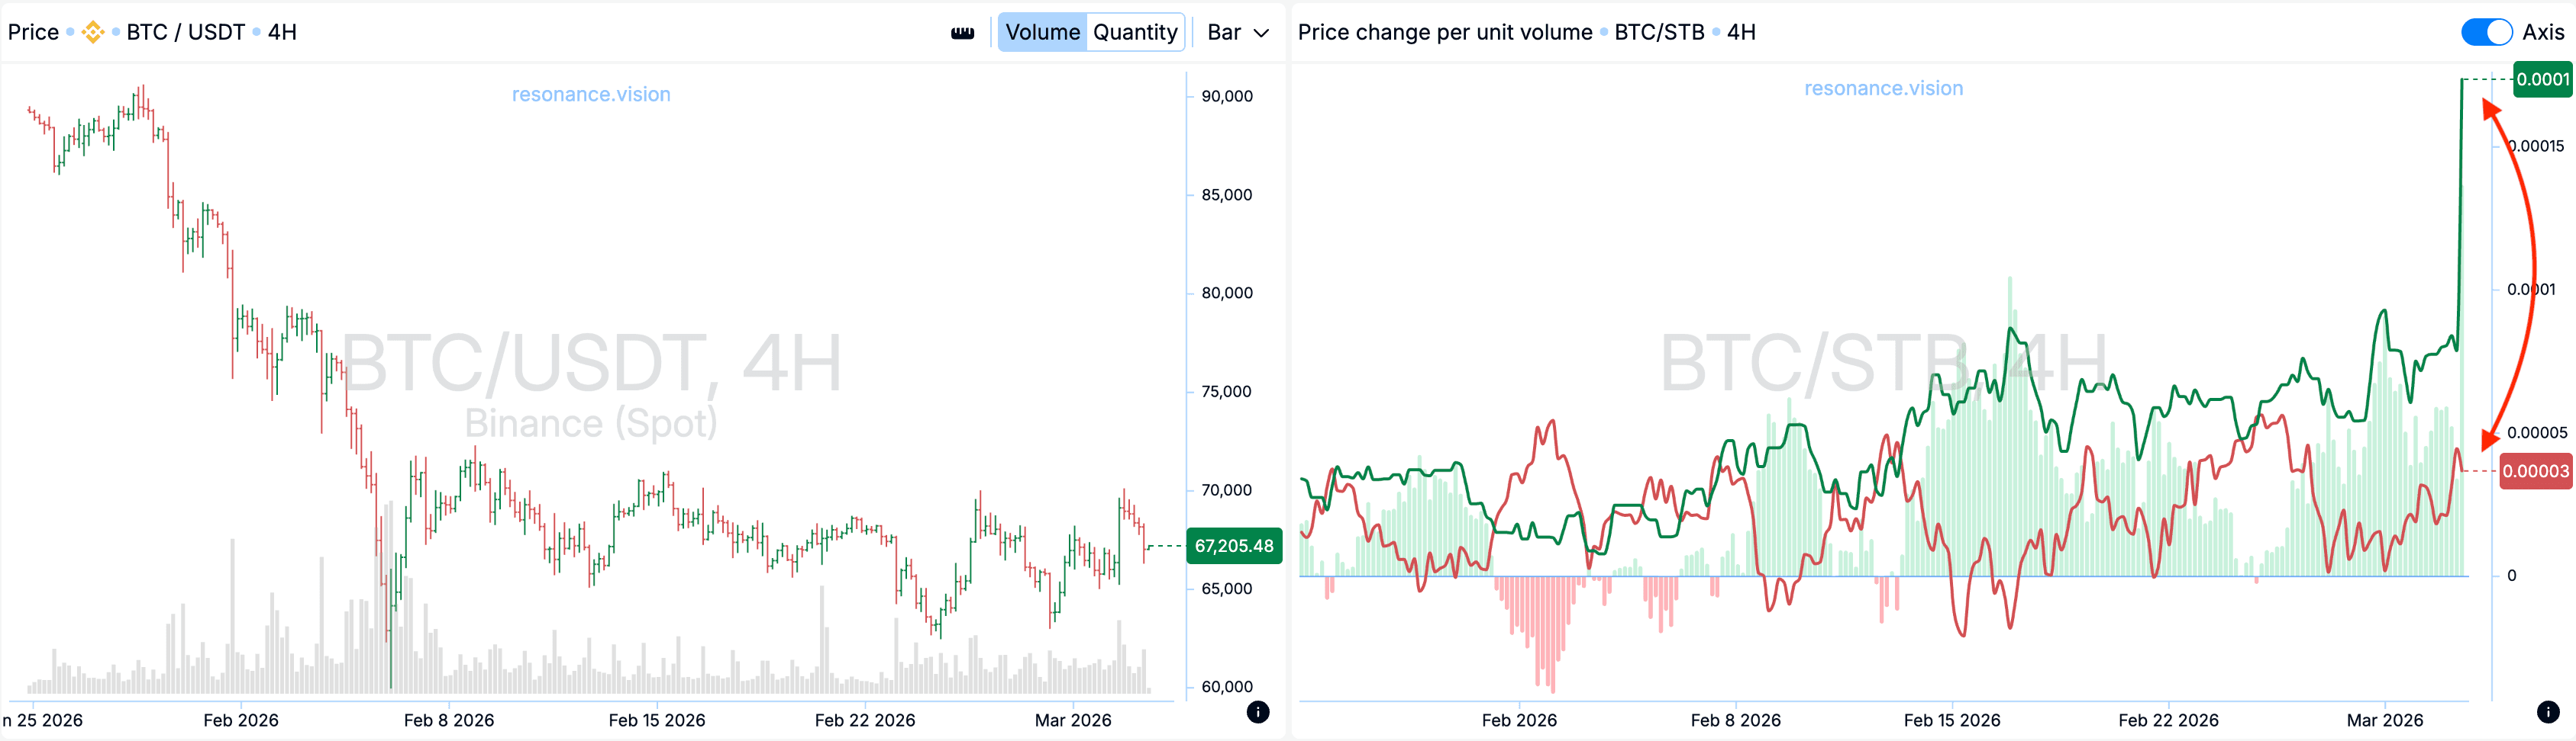Switch to the Quantity display mode
The image size is (2576, 741).
[x=1135, y=32]
